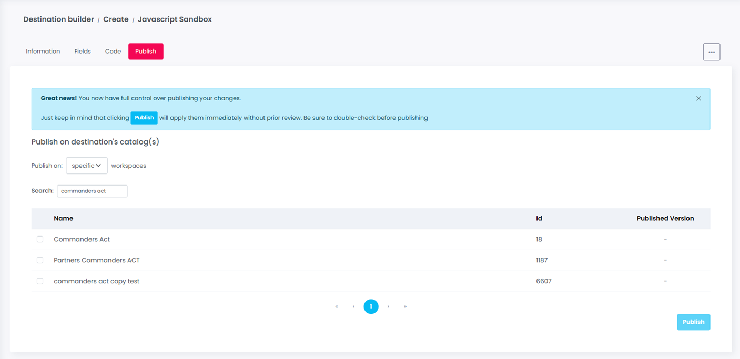Select page 1 in pagination

[371, 306]
